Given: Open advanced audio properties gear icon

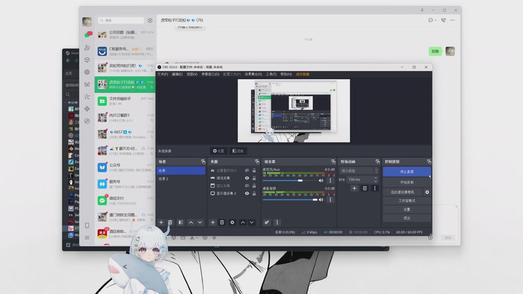Looking at the screenshot, I should point(267,222).
